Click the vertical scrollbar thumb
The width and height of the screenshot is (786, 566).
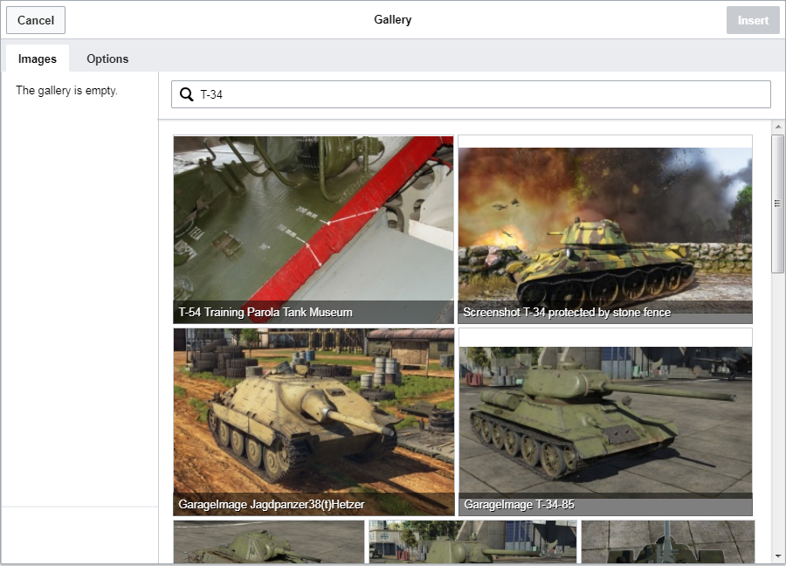tap(777, 204)
